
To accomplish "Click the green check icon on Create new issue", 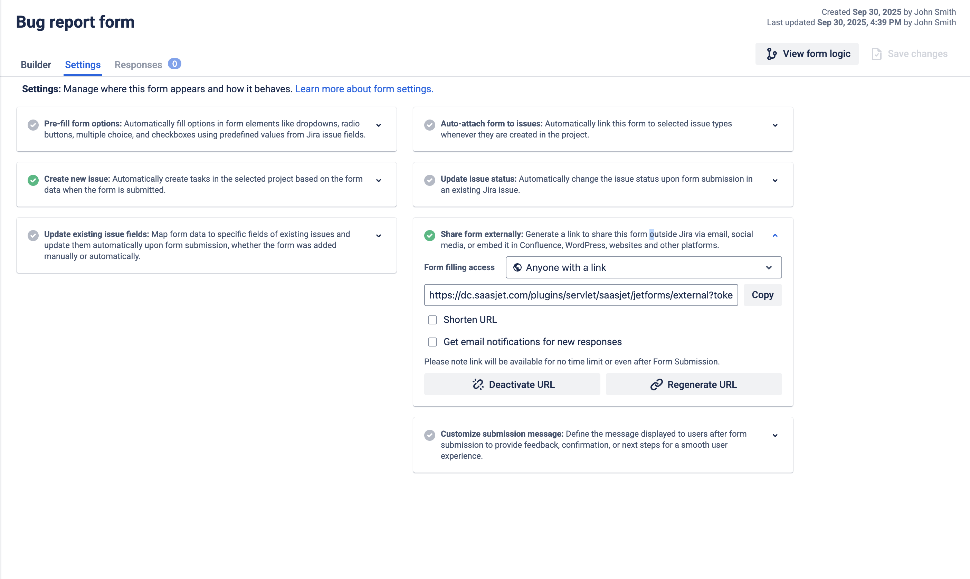I will [x=33, y=180].
